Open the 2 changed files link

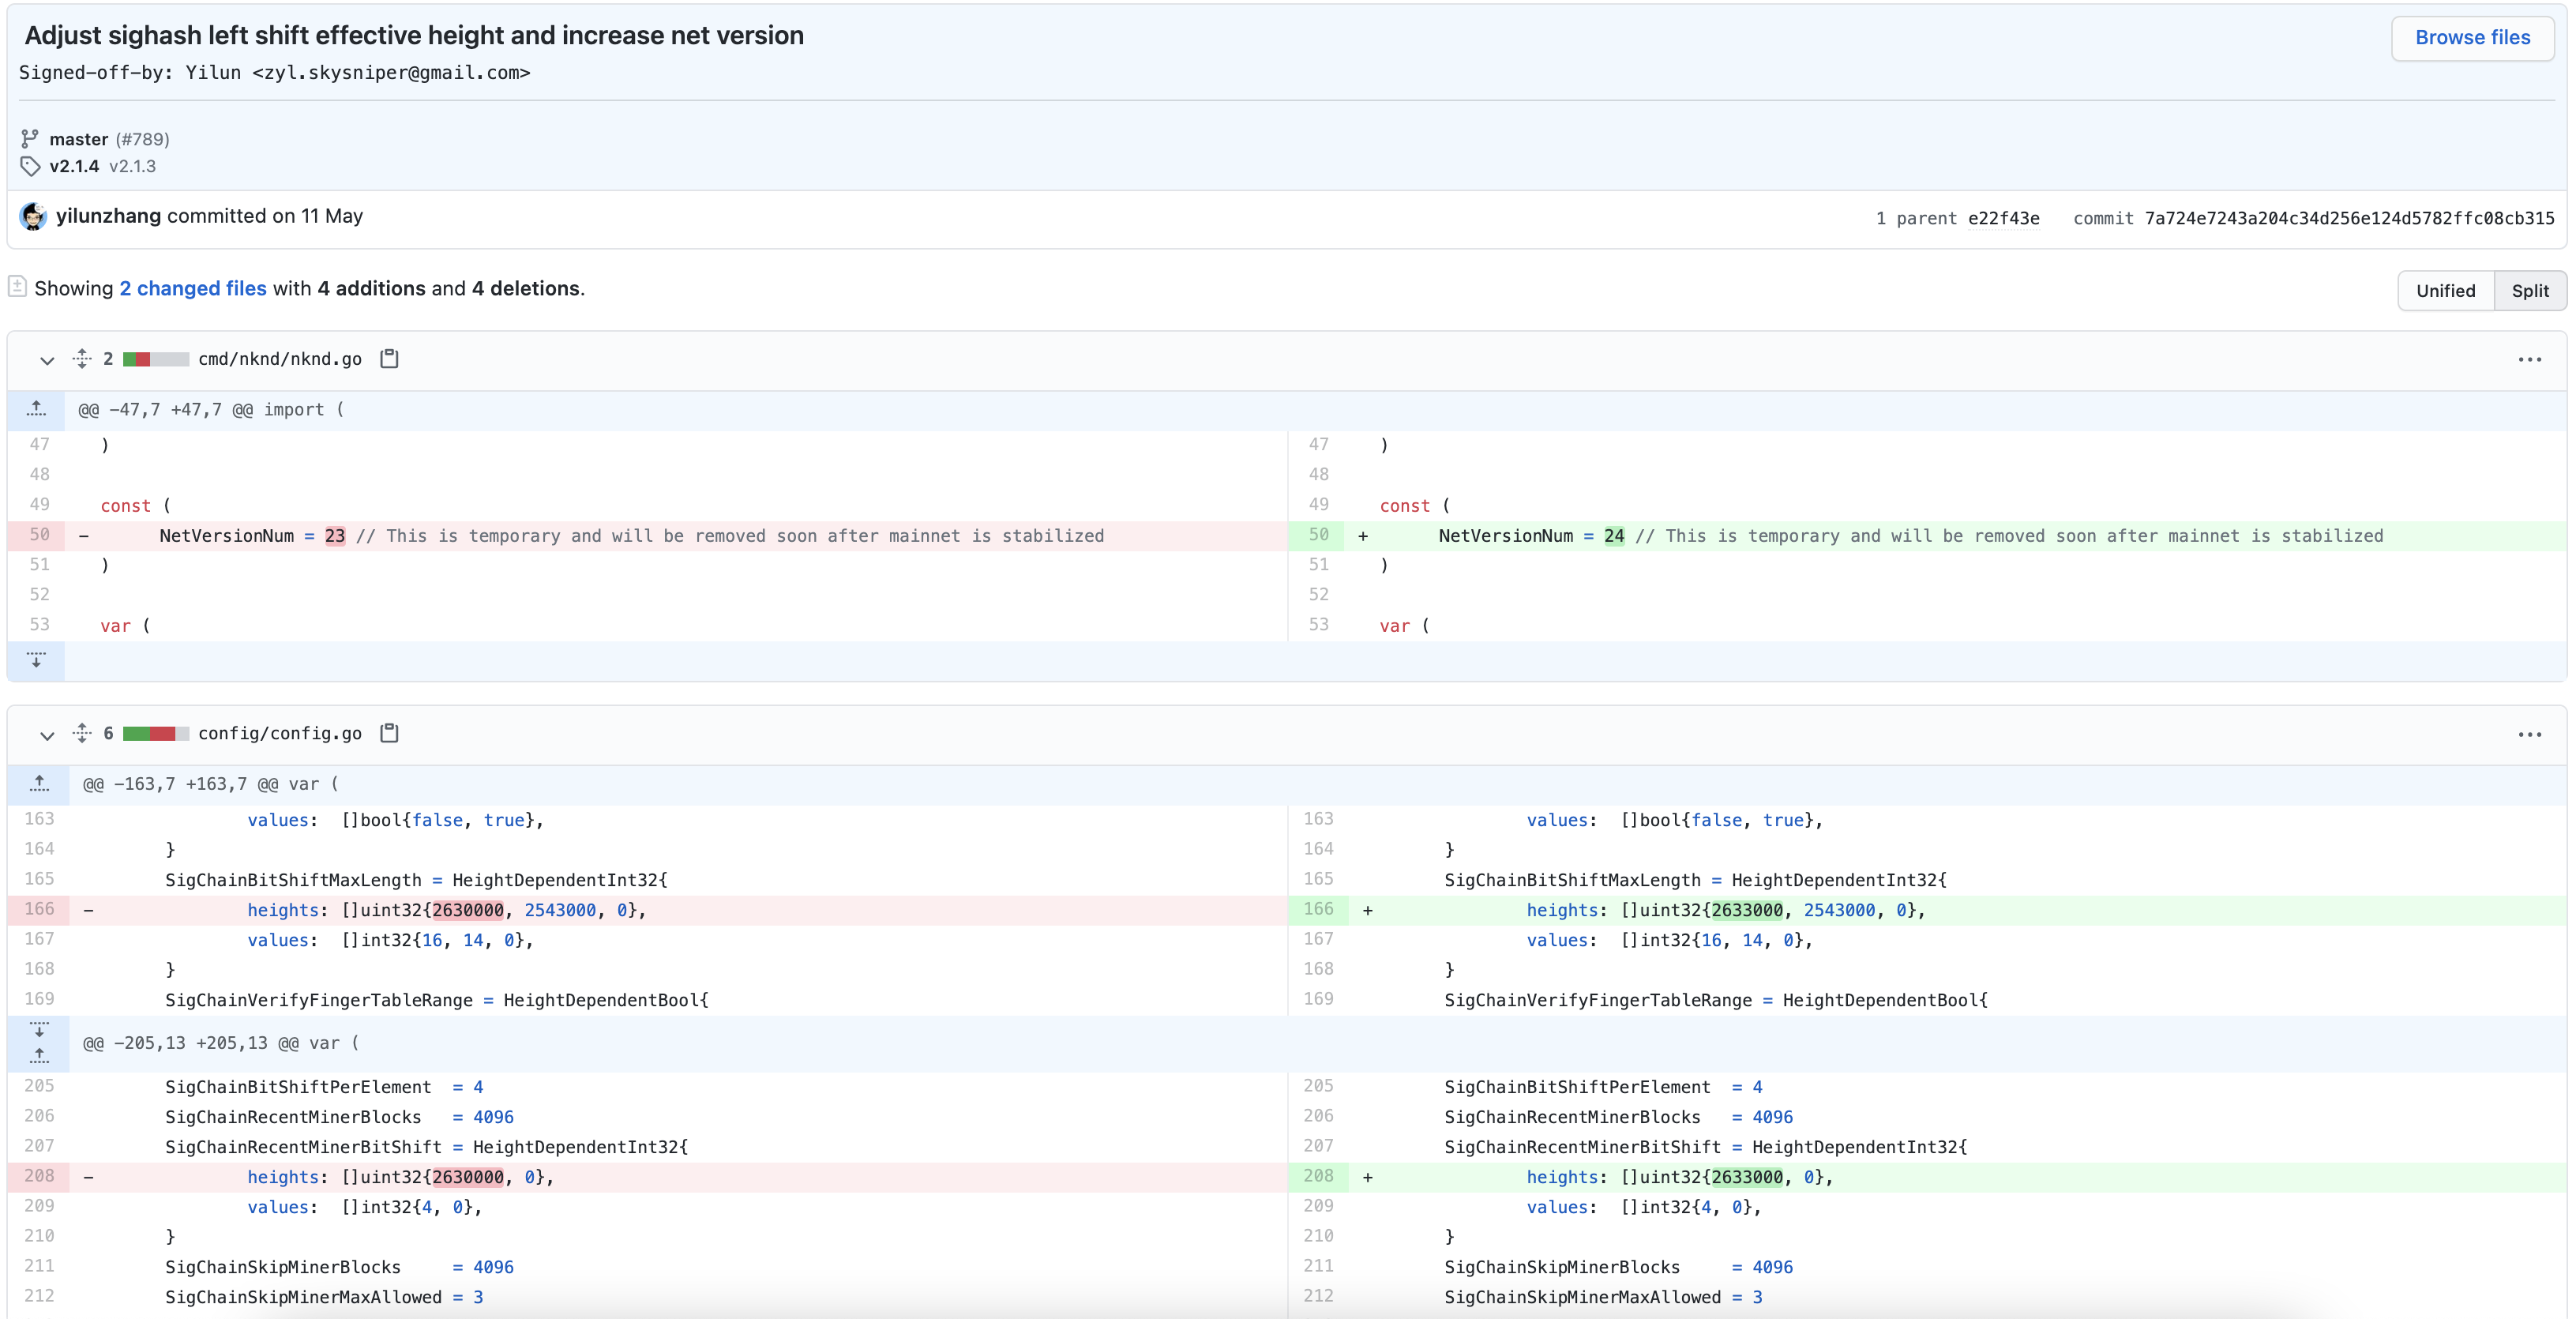[193, 289]
